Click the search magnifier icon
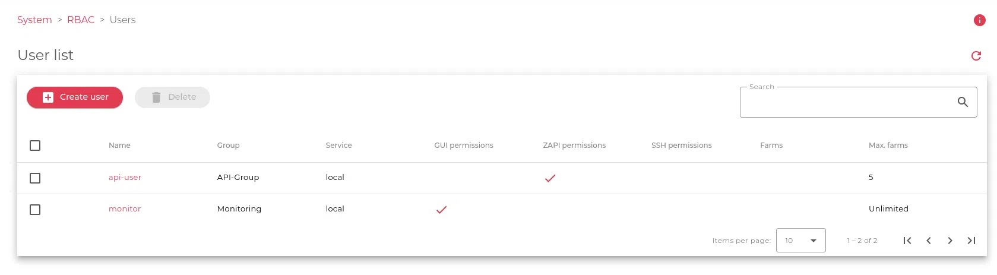Image resolution: width=997 pixels, height=275 pixels. pyautogui.click(x=963, y=102)
